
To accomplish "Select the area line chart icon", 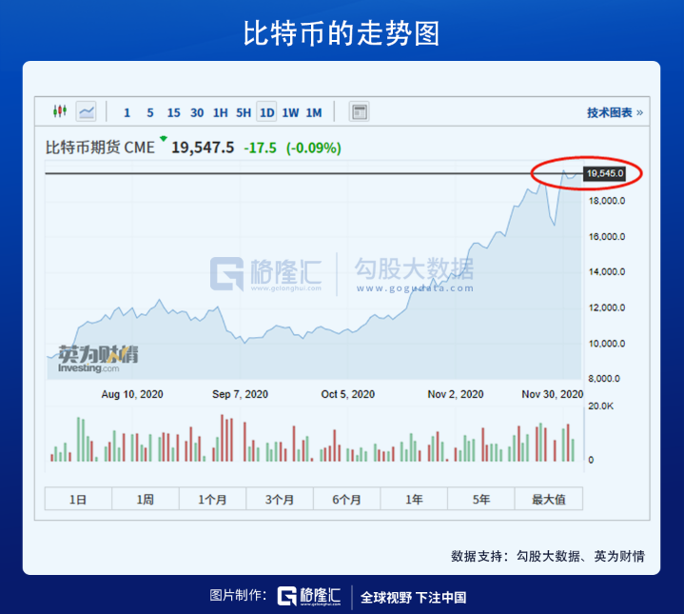I will coord(86,111).
